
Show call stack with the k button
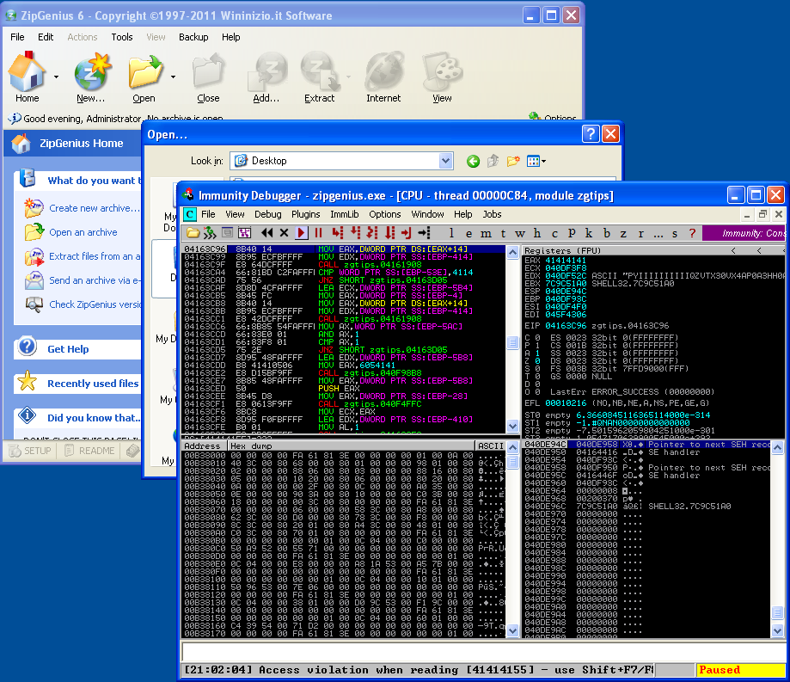[589, 233]
